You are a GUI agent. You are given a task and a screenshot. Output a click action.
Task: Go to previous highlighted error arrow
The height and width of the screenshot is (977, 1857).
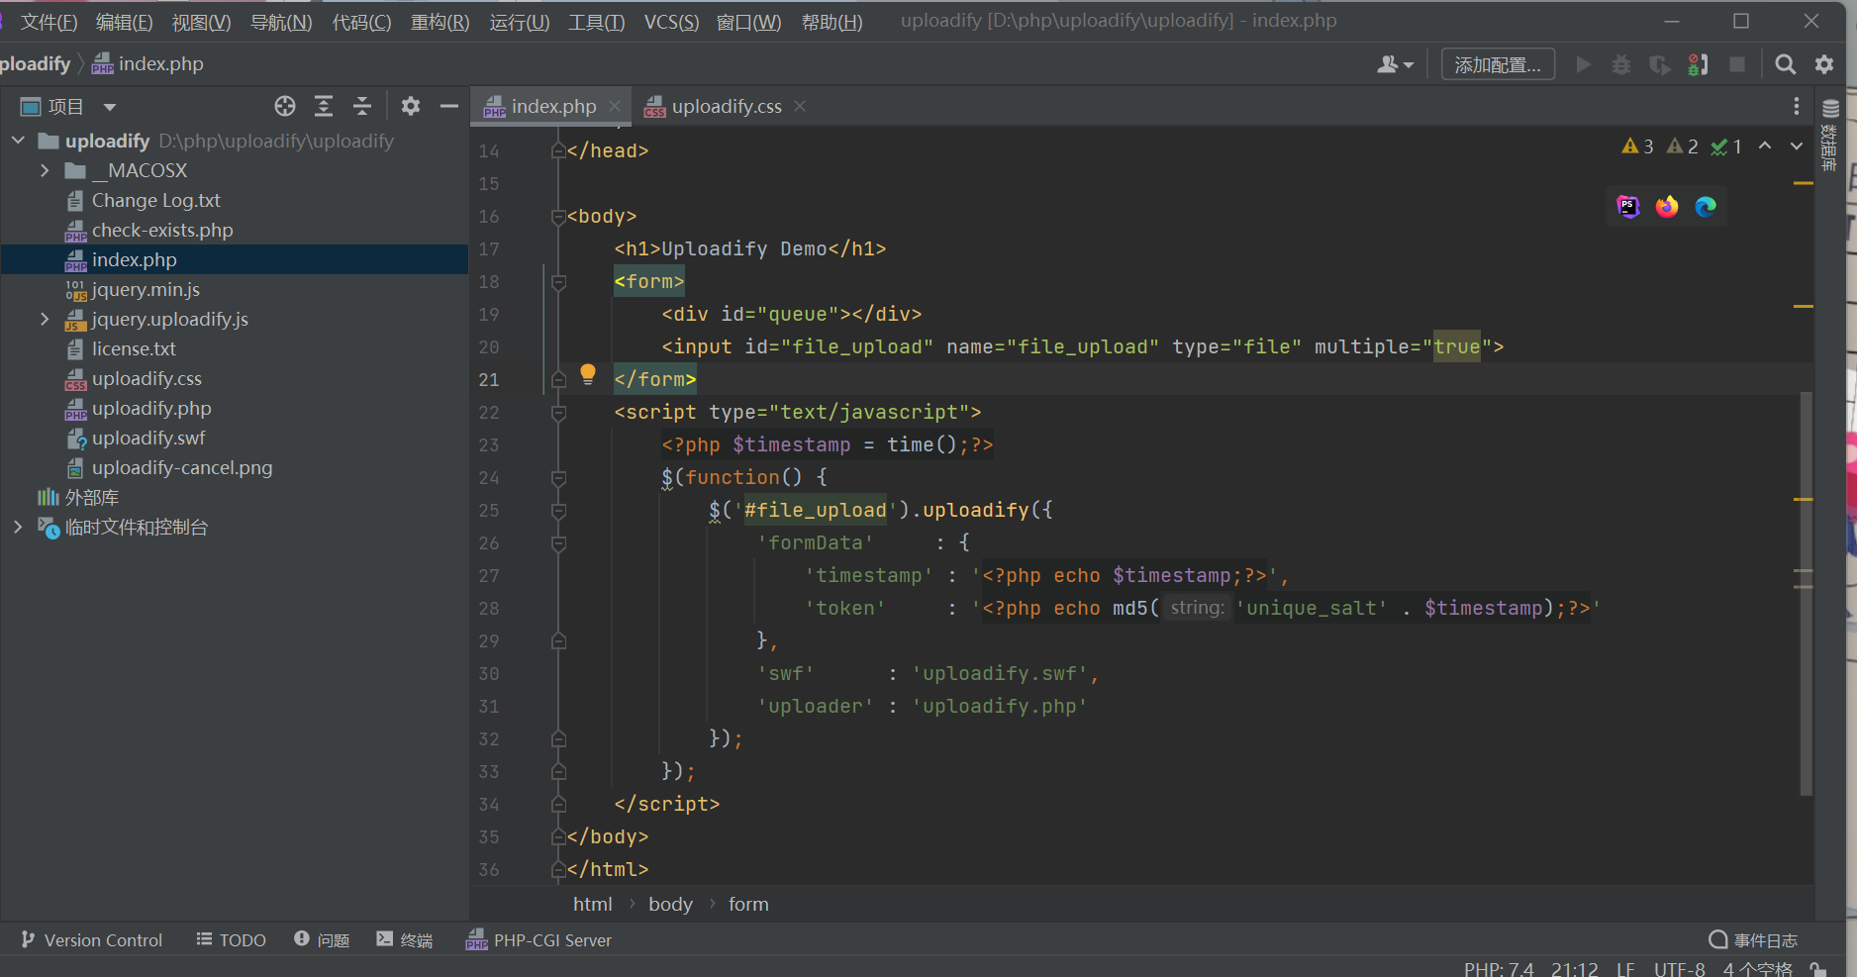[1765, 147]
